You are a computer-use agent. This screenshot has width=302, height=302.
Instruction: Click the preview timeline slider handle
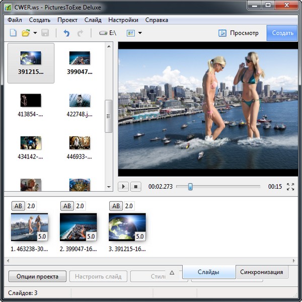(x=190, y=187)
